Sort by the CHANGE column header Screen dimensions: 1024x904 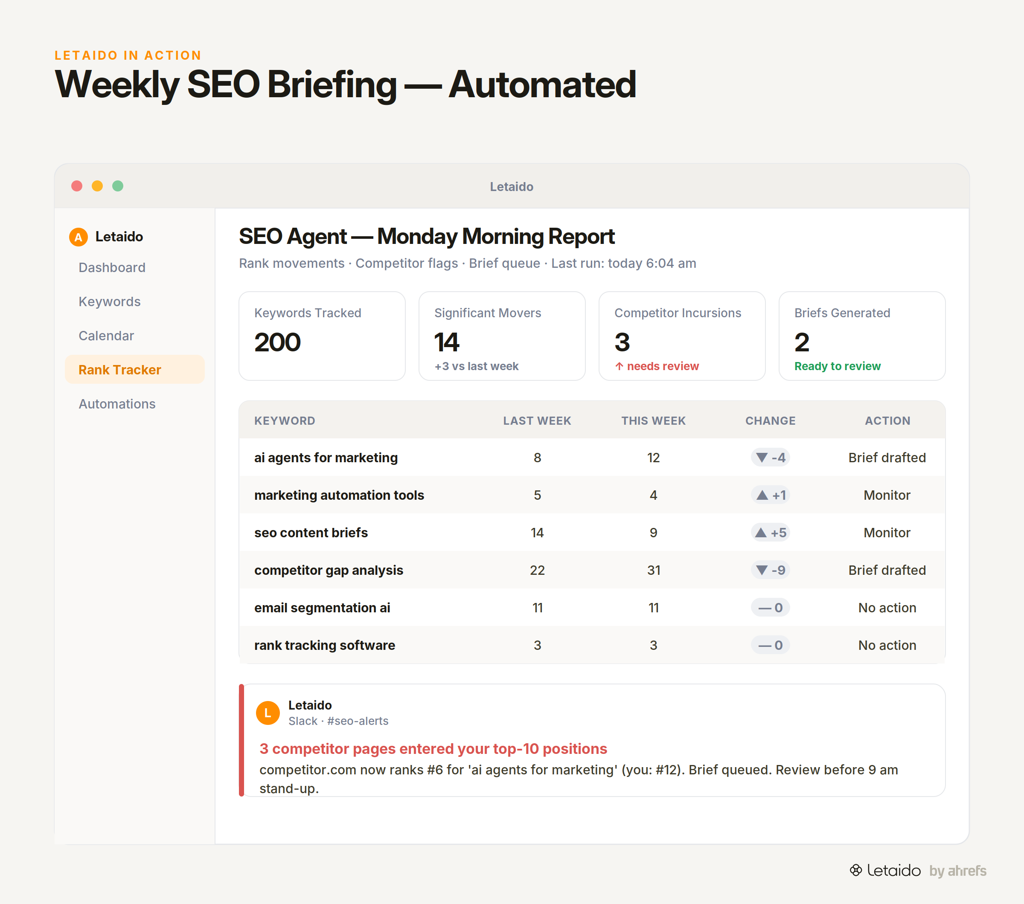pyautogui.click(x=770, y=420)
